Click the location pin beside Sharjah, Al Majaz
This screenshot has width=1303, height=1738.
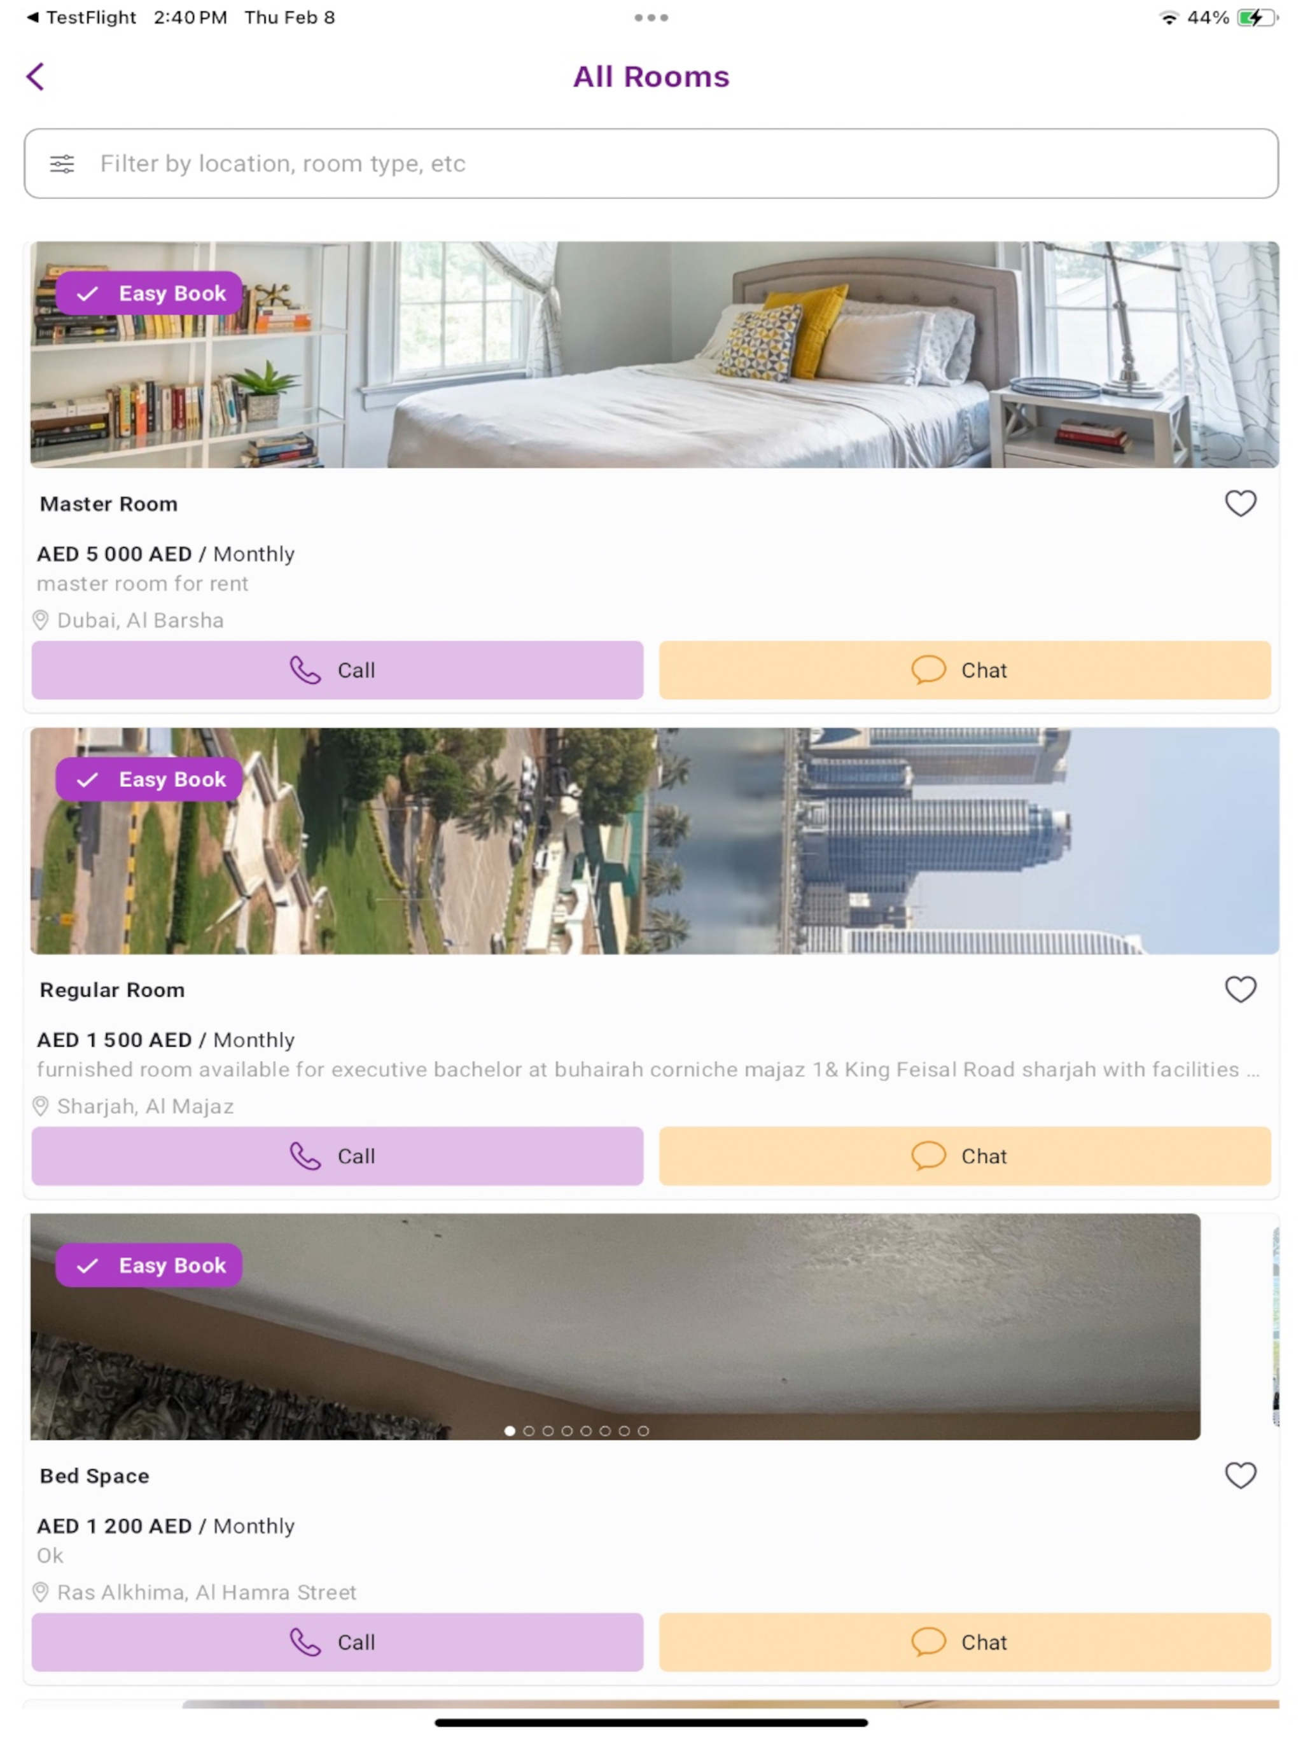click(41, 1106)
